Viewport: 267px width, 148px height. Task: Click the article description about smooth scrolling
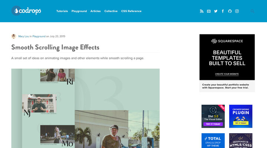(x=78, y=58)
